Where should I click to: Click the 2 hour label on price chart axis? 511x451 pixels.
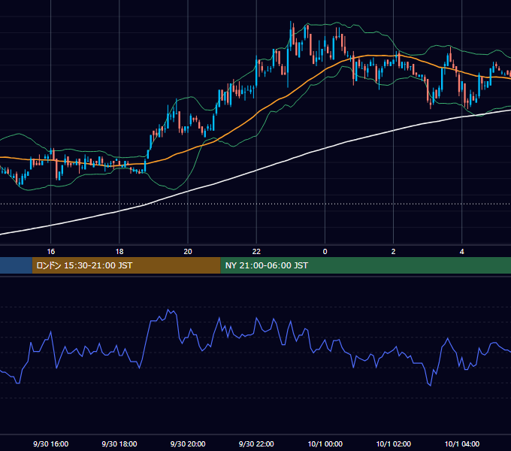coord(393,252)
